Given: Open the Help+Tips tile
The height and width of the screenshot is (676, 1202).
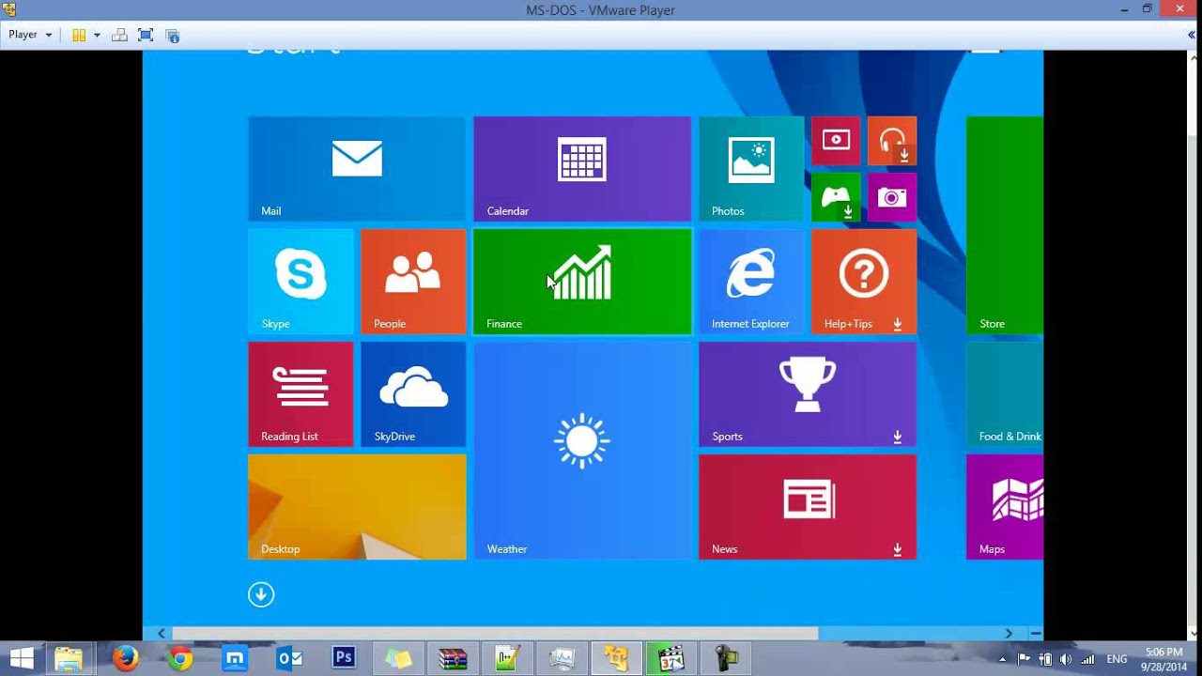Looking at the screenshot, I should (864, 282).
